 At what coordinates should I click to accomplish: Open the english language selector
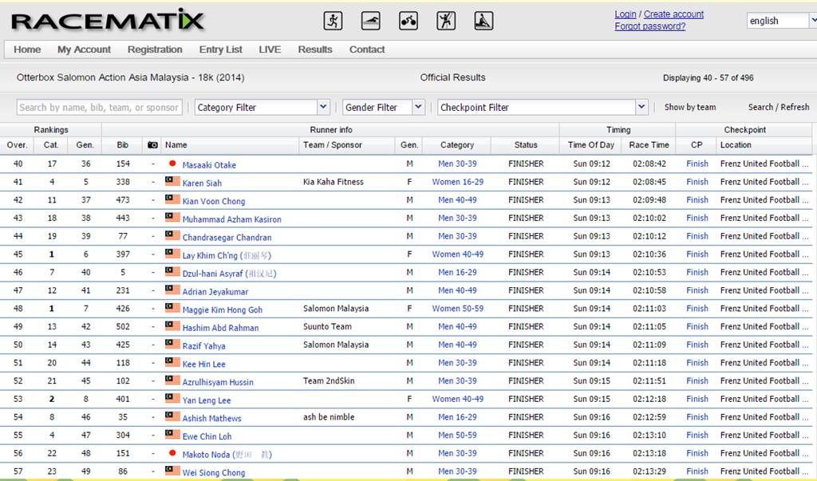782,21
